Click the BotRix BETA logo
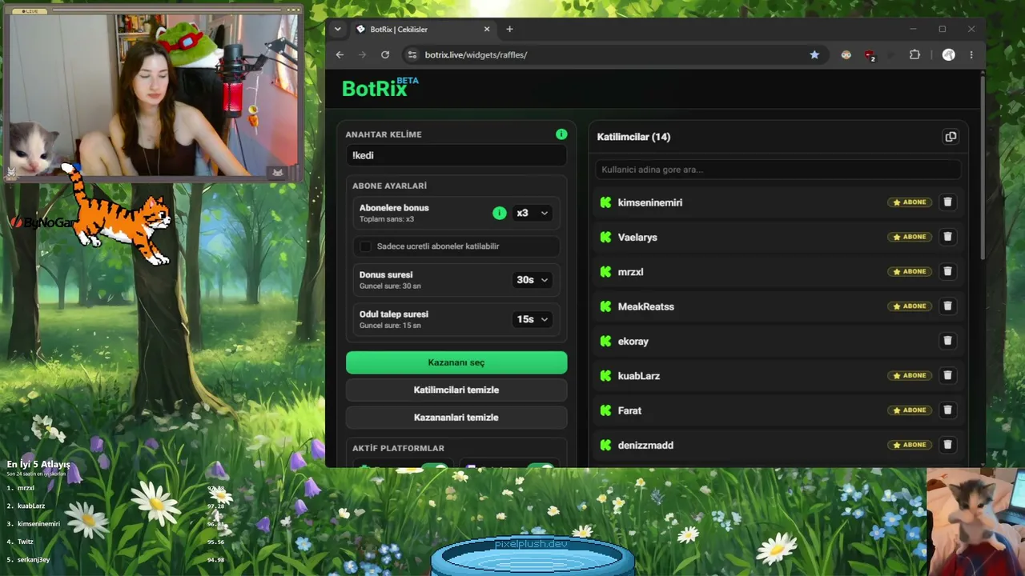The height and width of the screenshot is (576, 1025). pos(380,87)
